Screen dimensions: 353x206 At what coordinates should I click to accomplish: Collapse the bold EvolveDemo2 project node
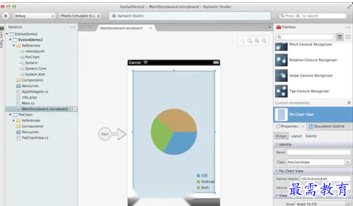[x=10, y=40]
